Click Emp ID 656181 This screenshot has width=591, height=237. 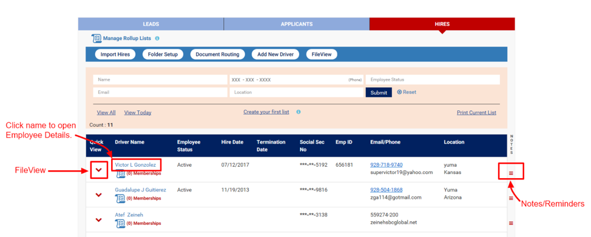point(344,165)
